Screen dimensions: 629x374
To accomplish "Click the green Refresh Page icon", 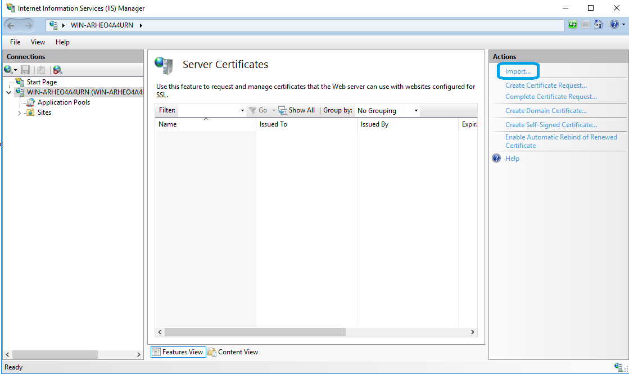I will pyautogui.click(x=573, y=25).
